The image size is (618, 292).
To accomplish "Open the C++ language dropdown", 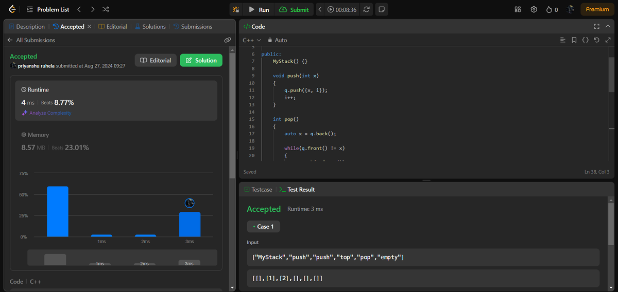I will (x=252, y=40).
